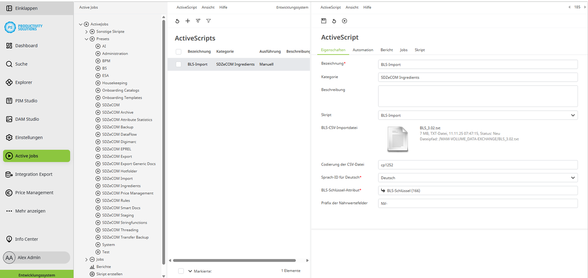Select the BLS-Import row checkbox
The height and width of the screenshot is (278, 588).
click(x=178, y=64)
